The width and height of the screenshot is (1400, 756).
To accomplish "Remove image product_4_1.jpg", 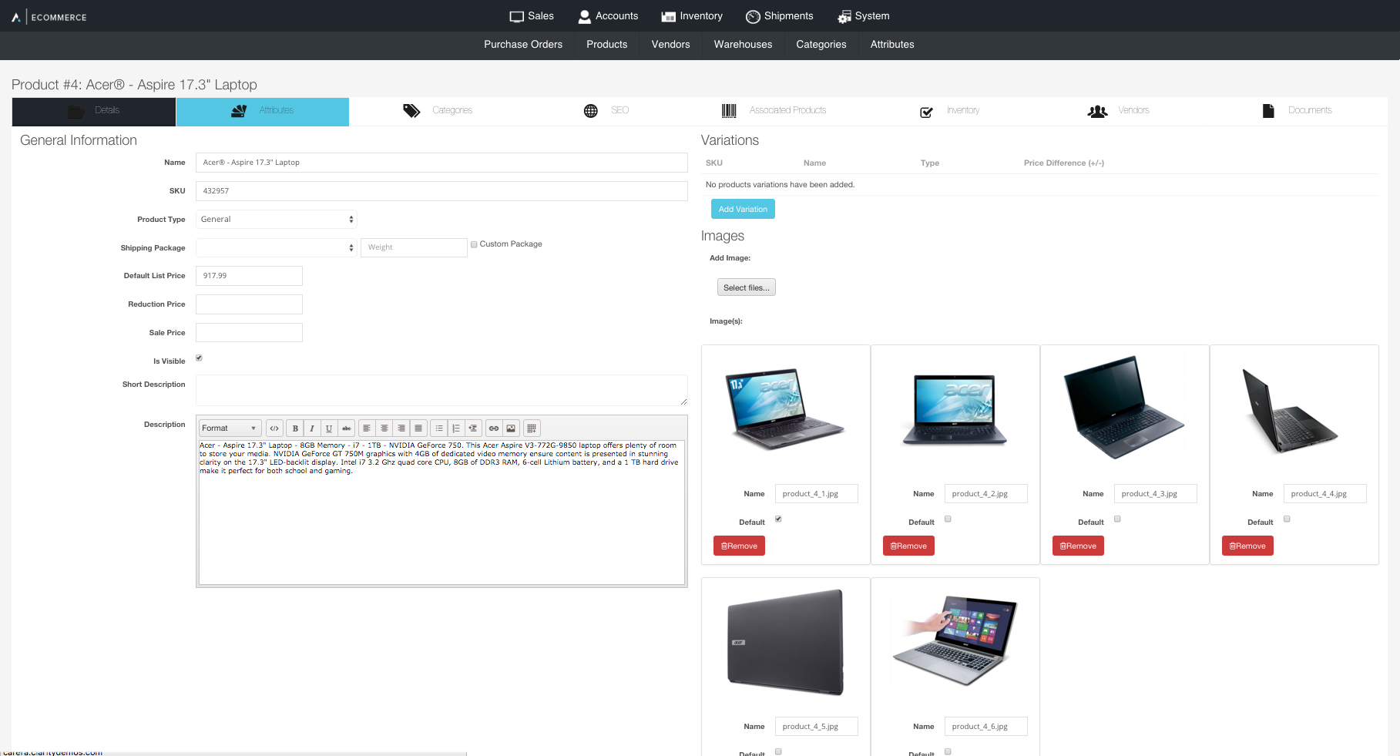I will click(739, 546).
